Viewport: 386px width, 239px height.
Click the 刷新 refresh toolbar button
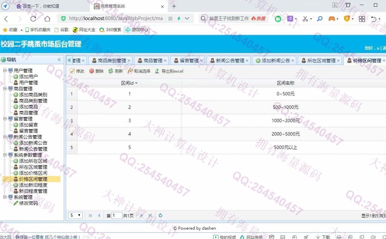click(116, 71)
